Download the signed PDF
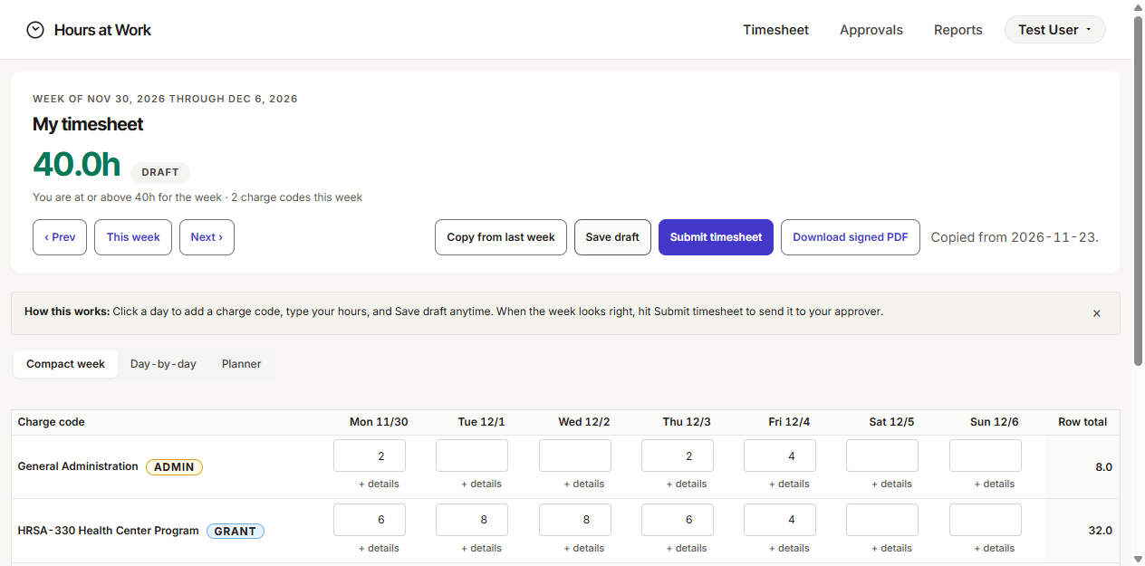 point(850,237)
